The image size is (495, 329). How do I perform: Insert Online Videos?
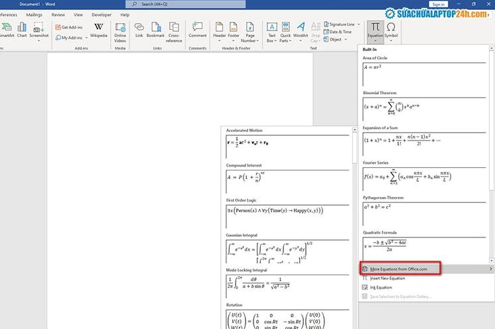tap(120, 33)
